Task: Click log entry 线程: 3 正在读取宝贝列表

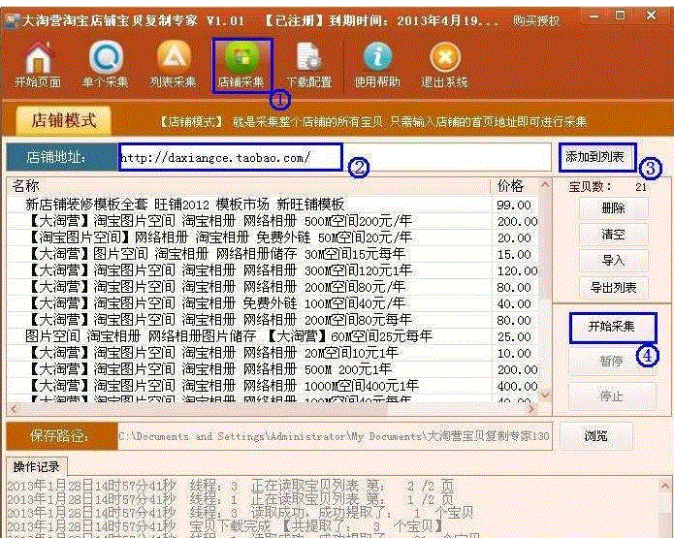Action: click(x=231, y=486)
